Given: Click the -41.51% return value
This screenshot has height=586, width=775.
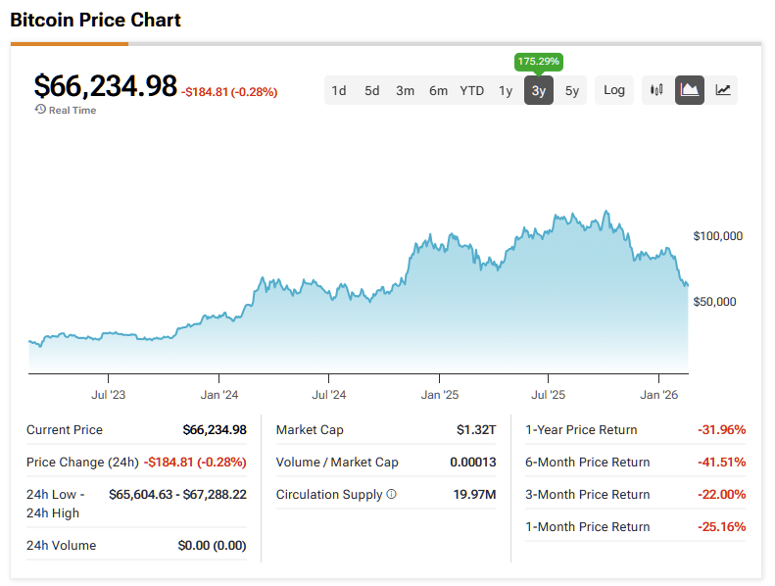Looking at the screenshot, I should (722, 462).
